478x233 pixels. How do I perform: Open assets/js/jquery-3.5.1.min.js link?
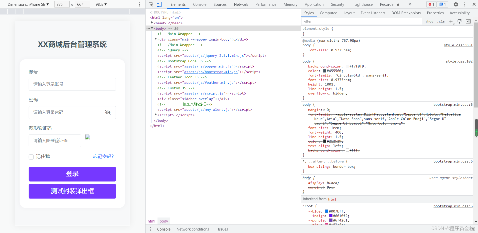(214, 55)
